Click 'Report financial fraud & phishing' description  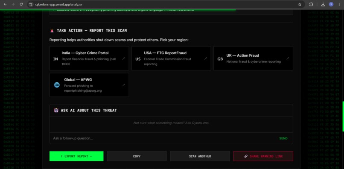[x=89, y=61]
